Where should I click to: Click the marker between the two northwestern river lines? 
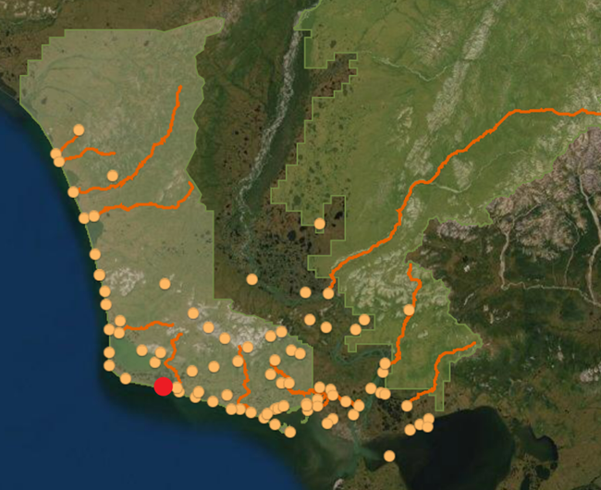112,175
